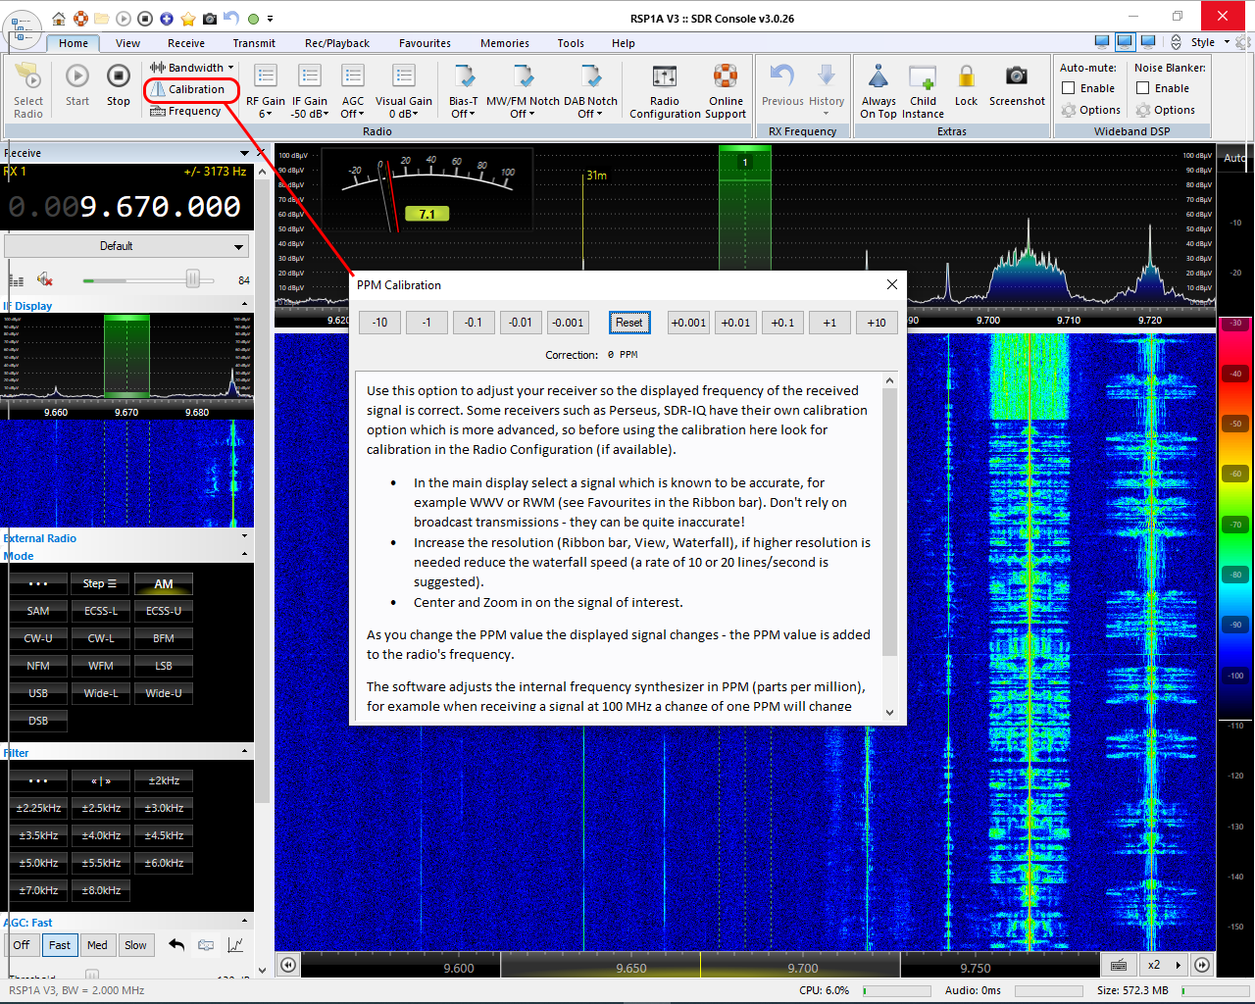Click the Stop radio icon
Screen dimensions: 1255x1004
click(118, 76)
